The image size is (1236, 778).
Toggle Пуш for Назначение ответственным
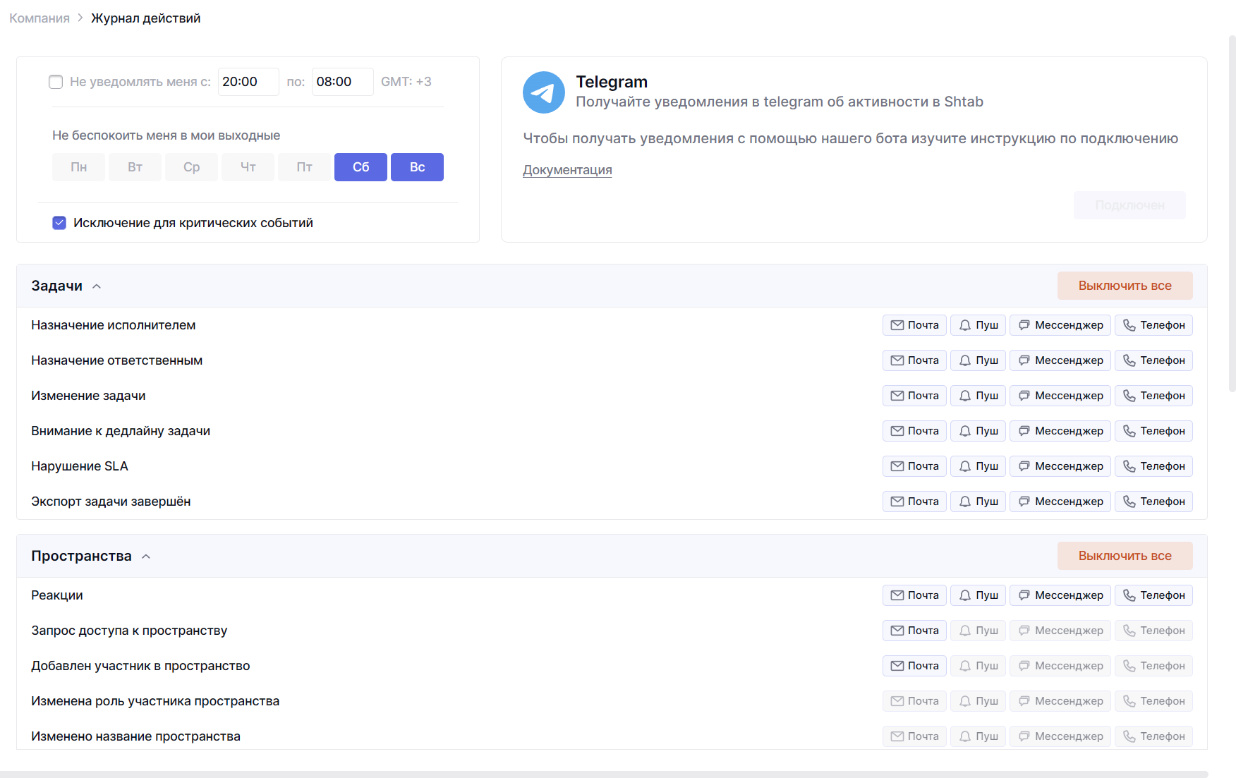[979, 360]
